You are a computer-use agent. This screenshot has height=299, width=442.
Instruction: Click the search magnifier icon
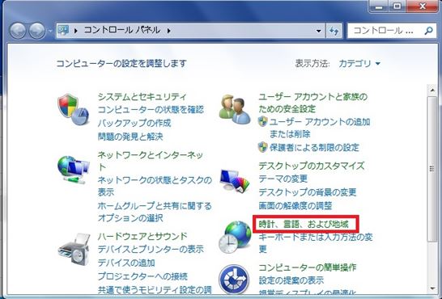click(428, 31)
